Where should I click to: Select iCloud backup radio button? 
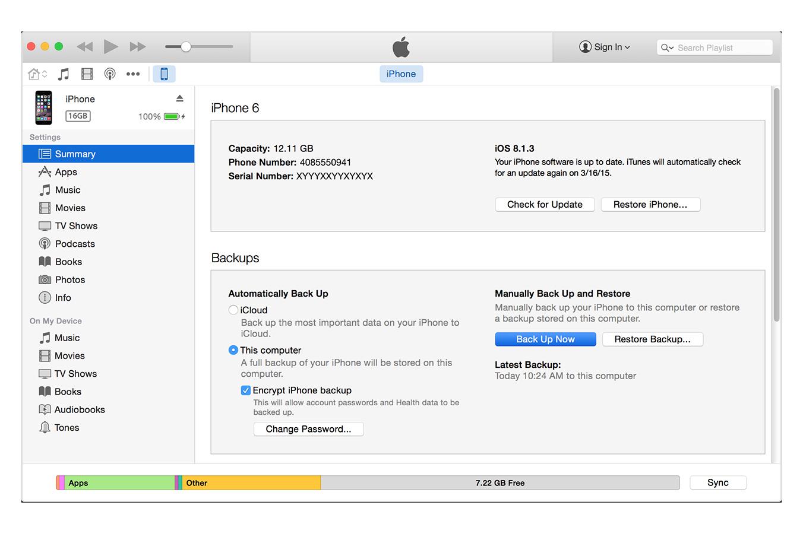tap(233, 310)
